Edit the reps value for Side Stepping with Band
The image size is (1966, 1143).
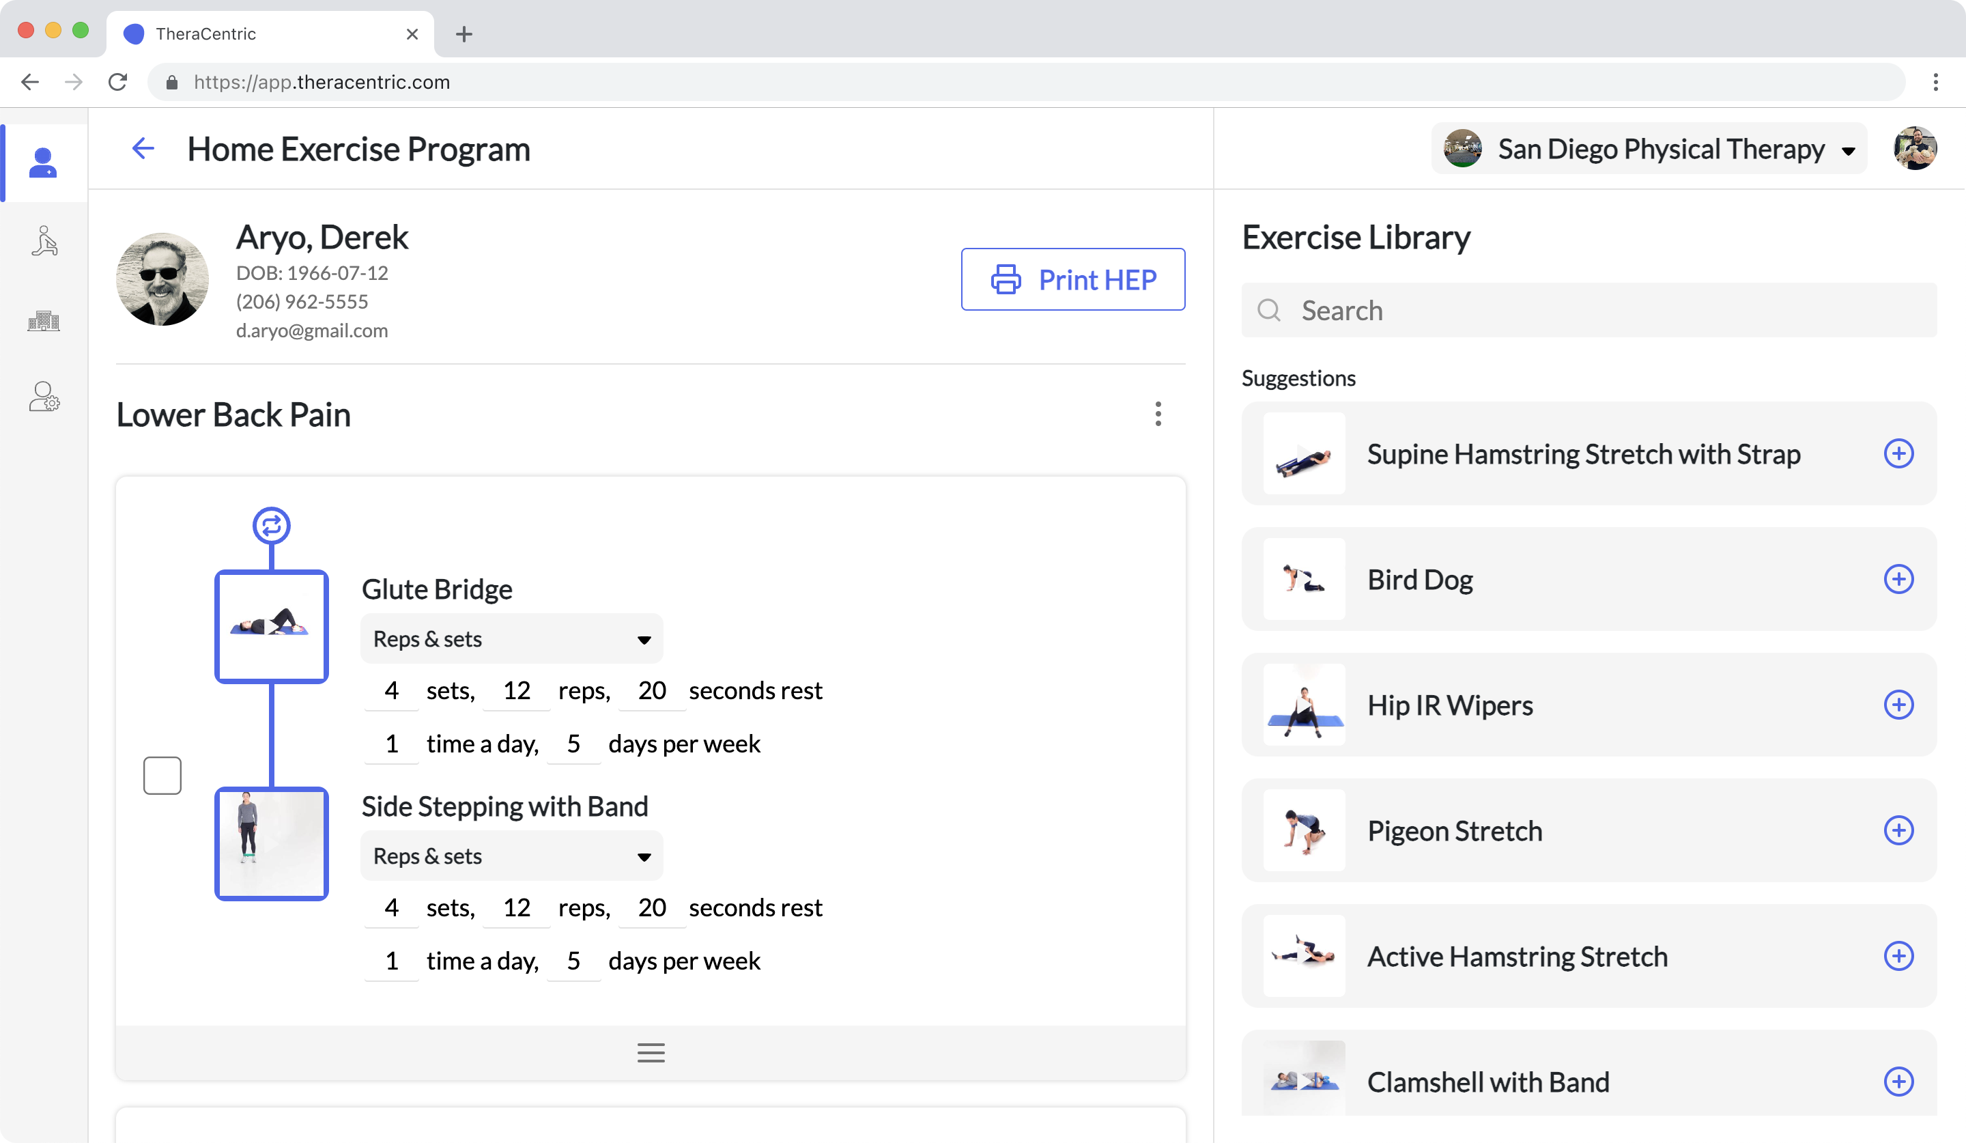pyautogui.click(x=517, y=907)
